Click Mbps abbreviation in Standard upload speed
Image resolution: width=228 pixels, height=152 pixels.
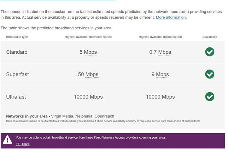coord(164,52)
